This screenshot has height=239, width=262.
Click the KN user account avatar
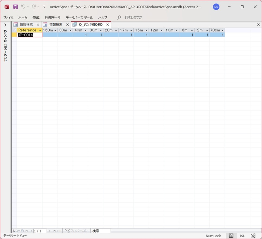coord(216,7)
